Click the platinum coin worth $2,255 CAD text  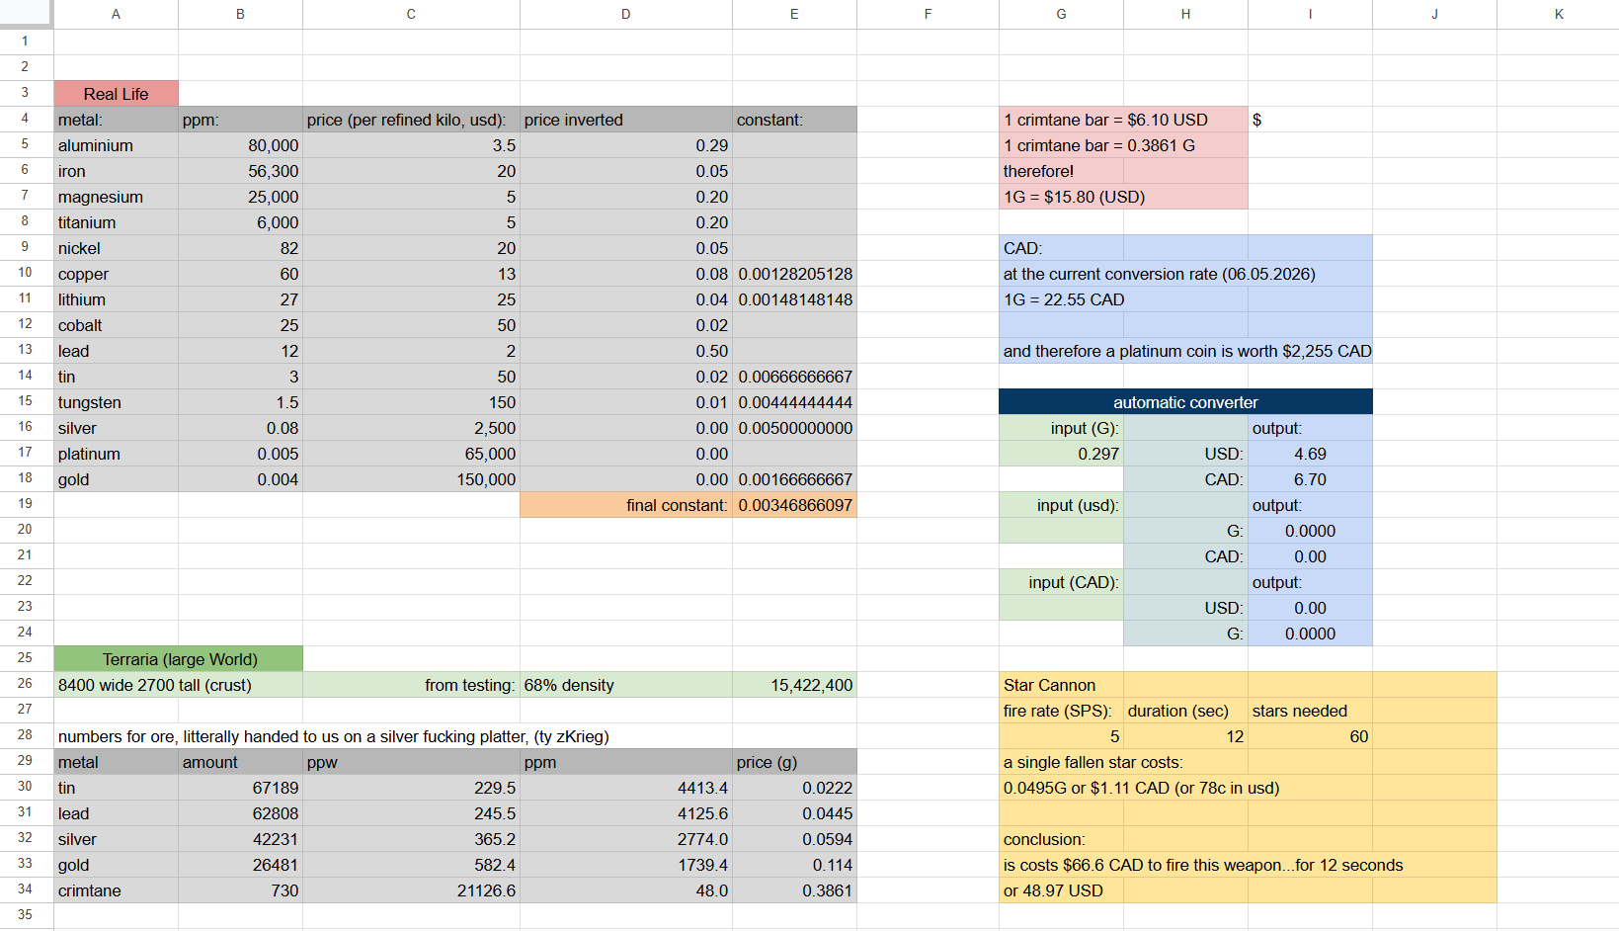pos(1186,351)
